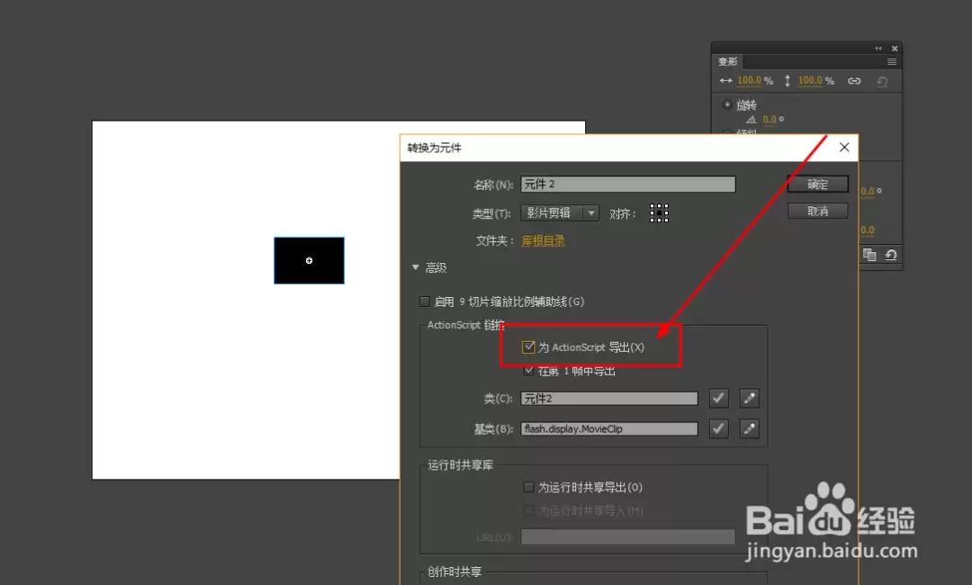Screen dimensions: 972x585
Task: Reset scale icon in Transform panel
Action: point(882,81)
